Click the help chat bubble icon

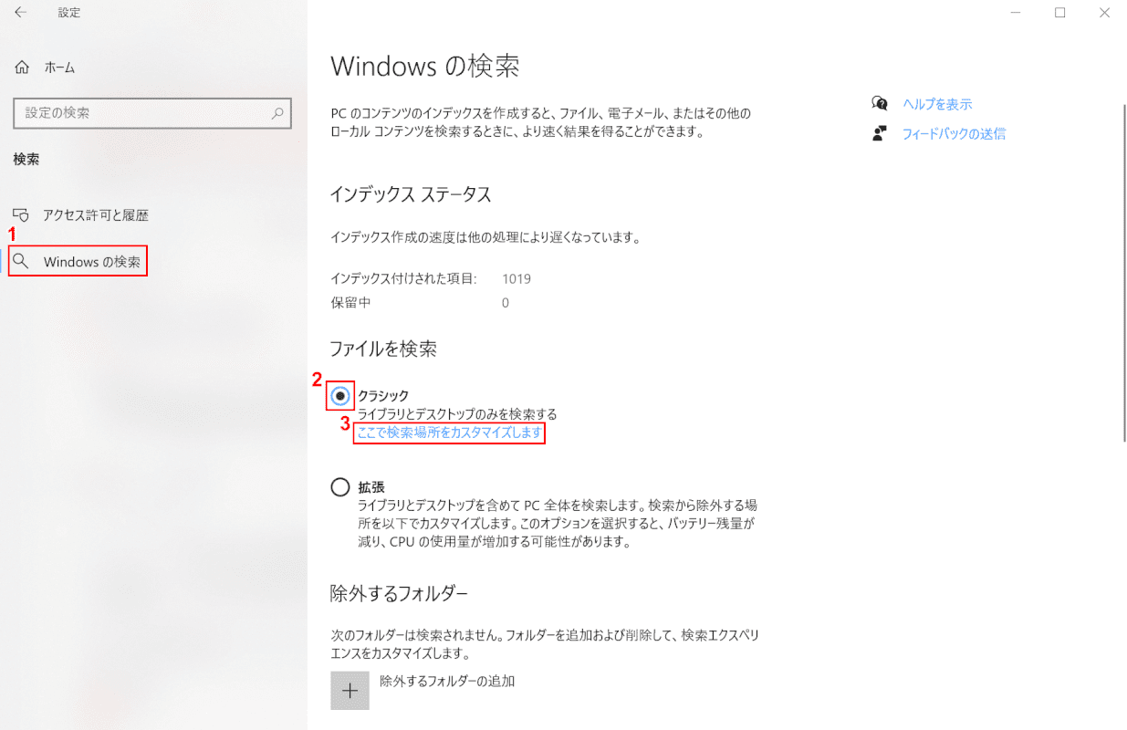pos(880,103)
